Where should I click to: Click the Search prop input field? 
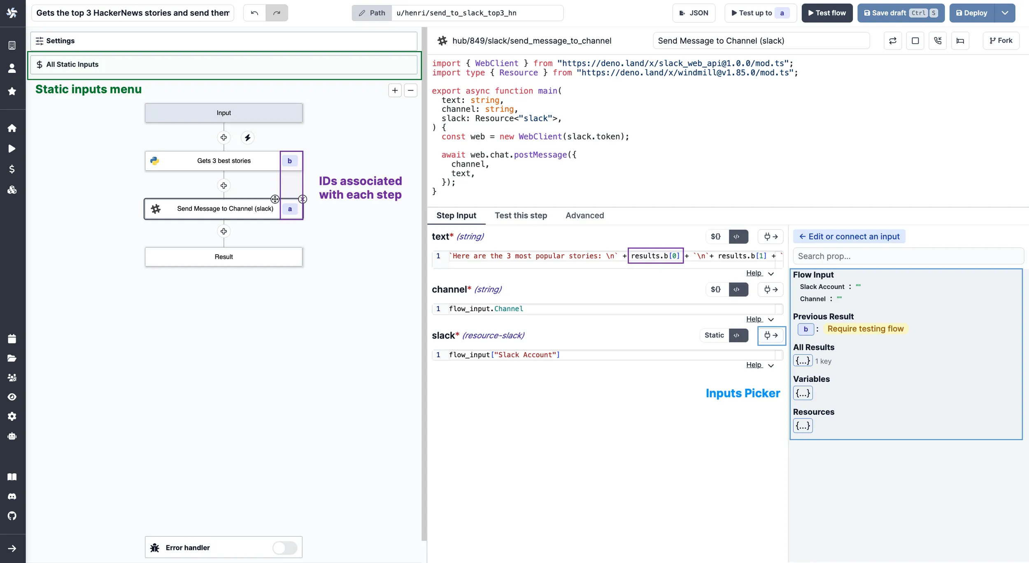coord(908,256)
